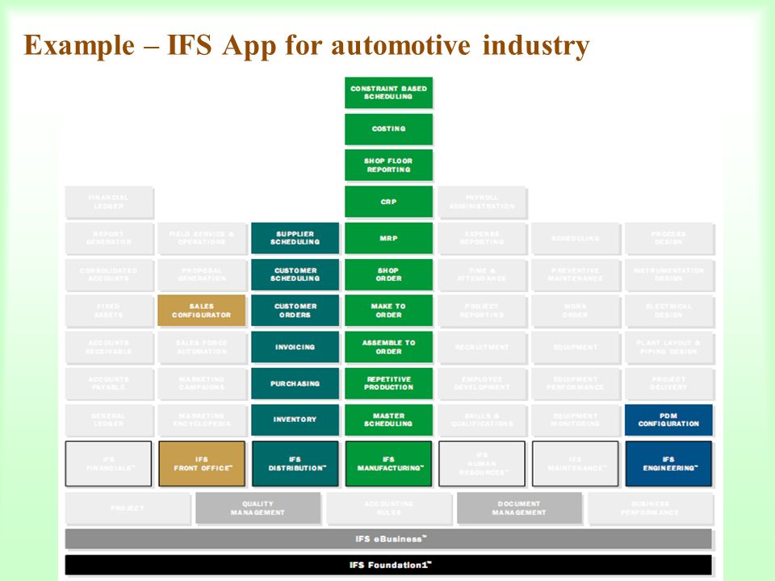Click the faded IFS Maintenance block
The image size is (775, 581).
click(576, 464)
